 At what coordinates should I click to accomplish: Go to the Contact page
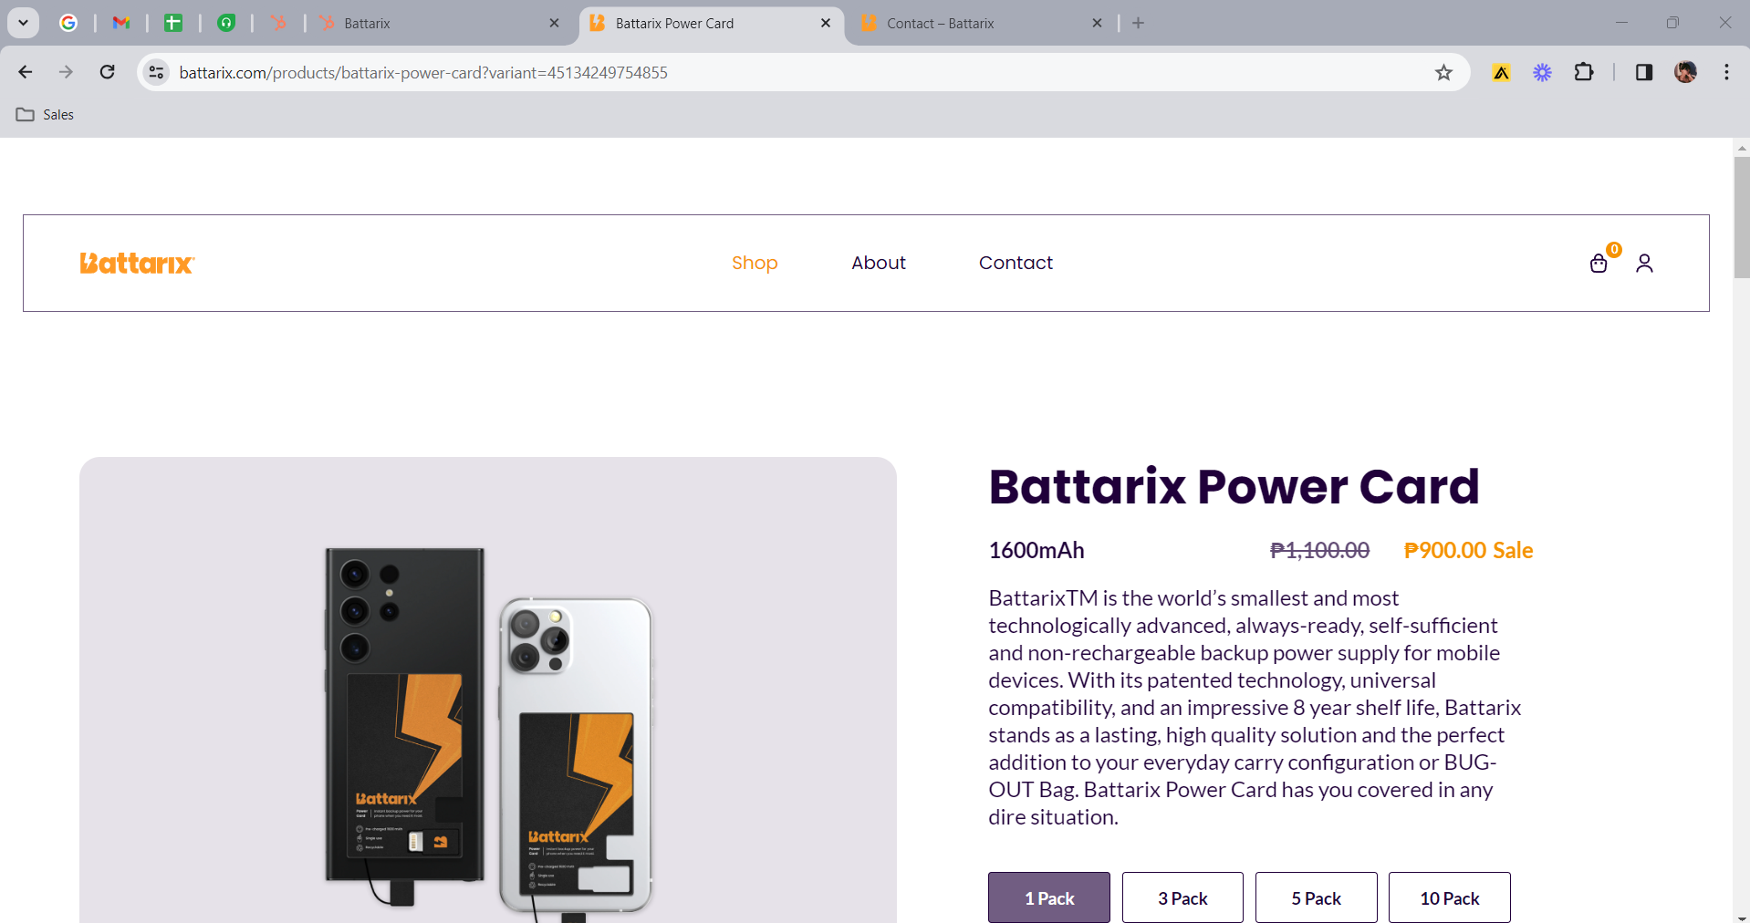pyautogui.click(x=1016, y=263)
